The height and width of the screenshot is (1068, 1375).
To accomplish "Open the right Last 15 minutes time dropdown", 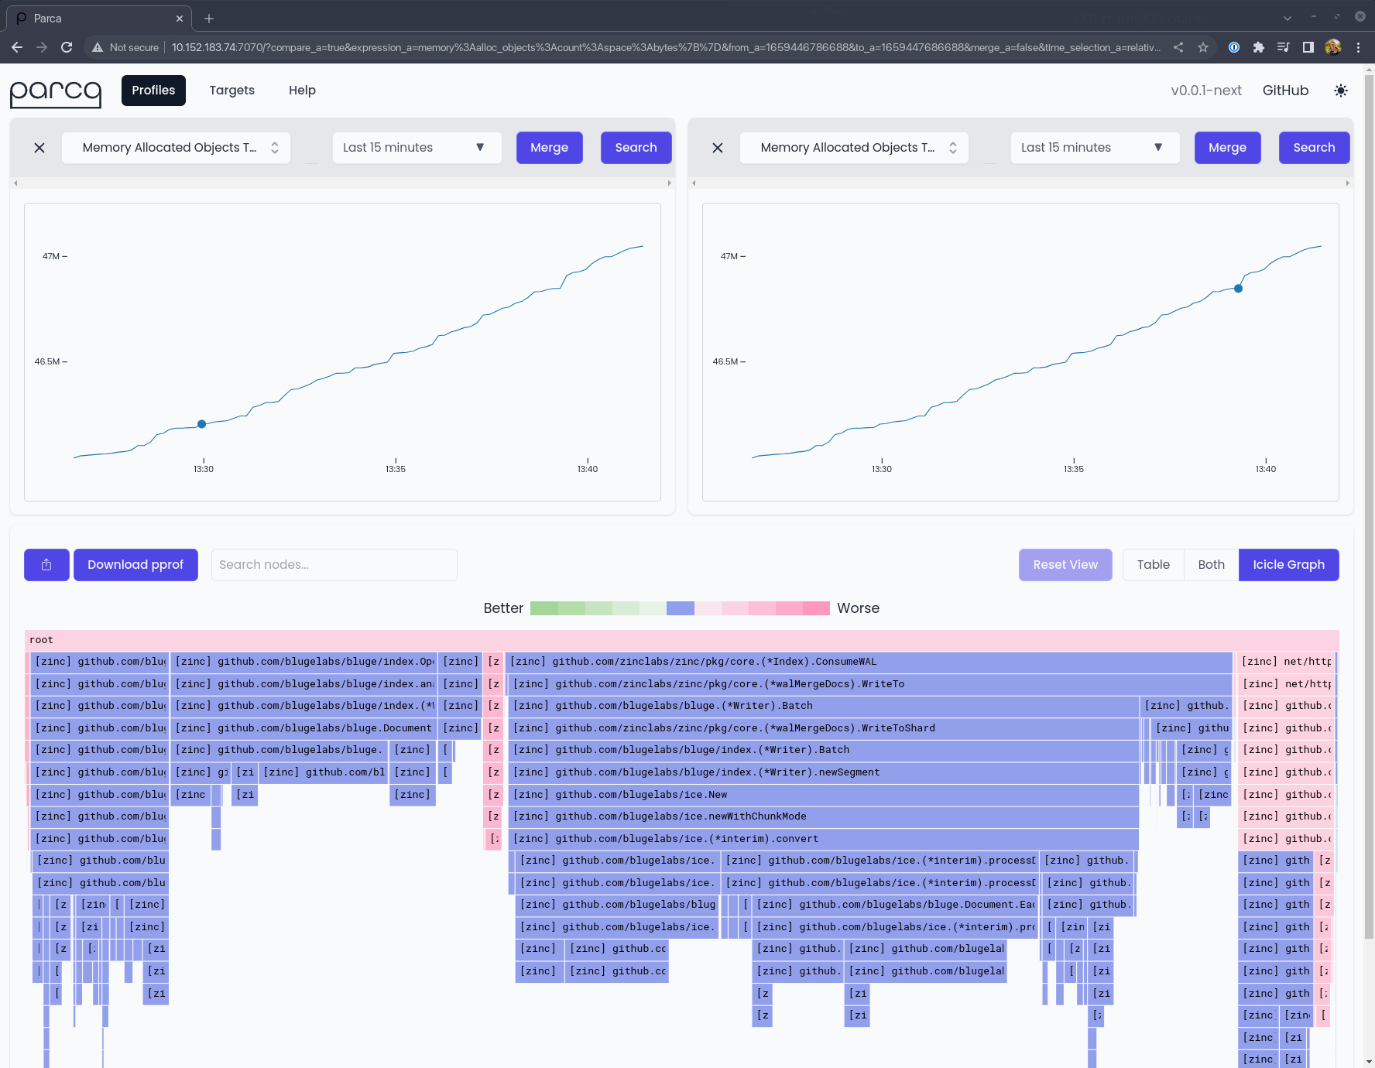I will click(x=1095, y=148).
